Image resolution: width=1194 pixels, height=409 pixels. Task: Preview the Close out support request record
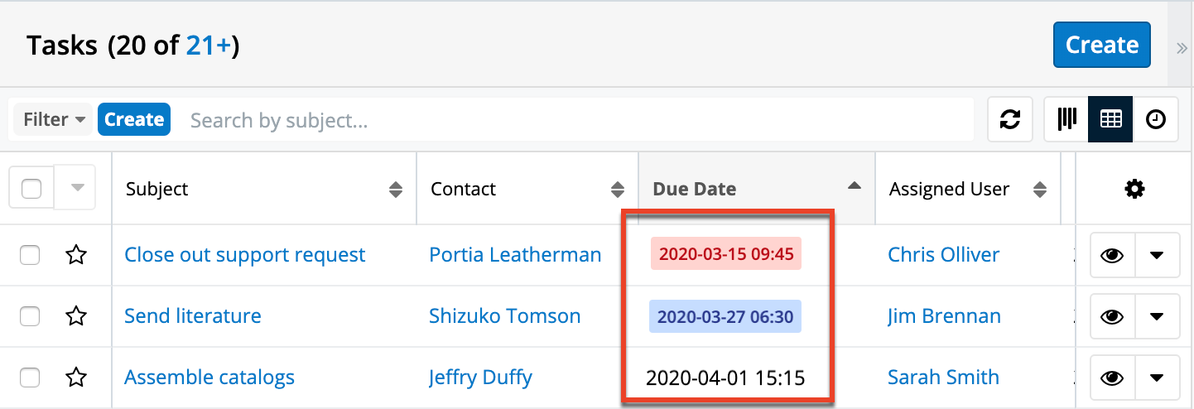(1112, 255)
